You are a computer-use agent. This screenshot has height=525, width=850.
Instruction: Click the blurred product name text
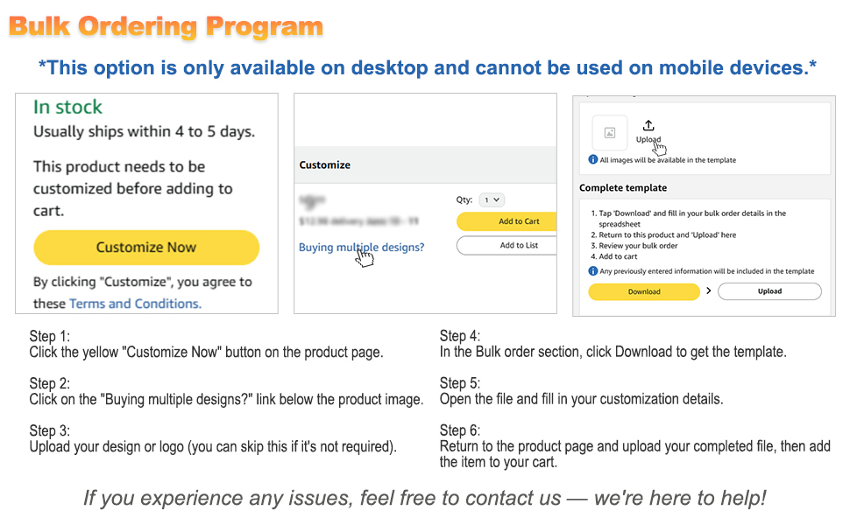point(312,201)
